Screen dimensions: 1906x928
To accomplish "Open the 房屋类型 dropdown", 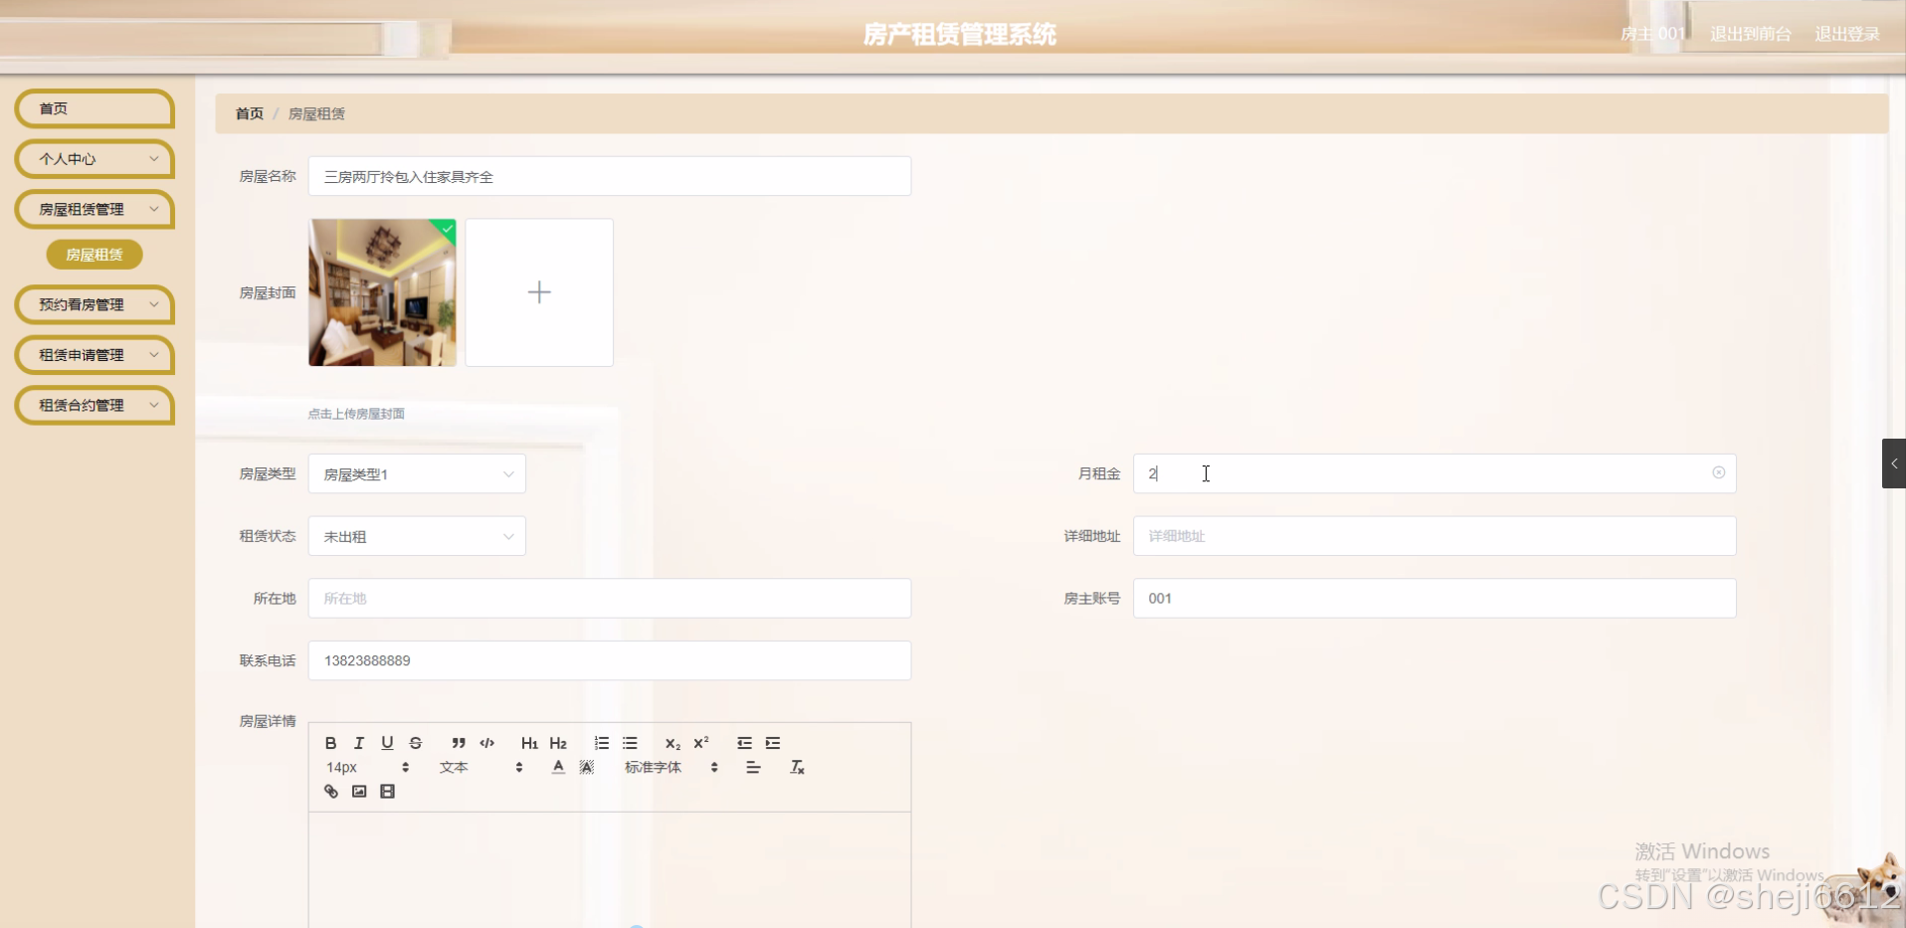I will pyautogui.click(x=416, y=473).
